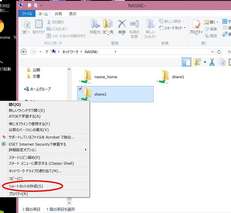Click the ネットワーク breadcrumb in address bar
231x213 pixels.
(x=70, y=52)
